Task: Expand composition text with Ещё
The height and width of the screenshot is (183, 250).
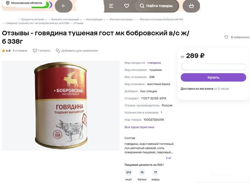Action: 169,158
